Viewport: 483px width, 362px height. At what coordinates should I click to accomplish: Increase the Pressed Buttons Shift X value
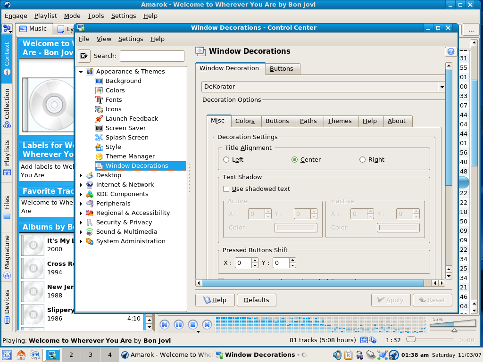click(255, 260)
